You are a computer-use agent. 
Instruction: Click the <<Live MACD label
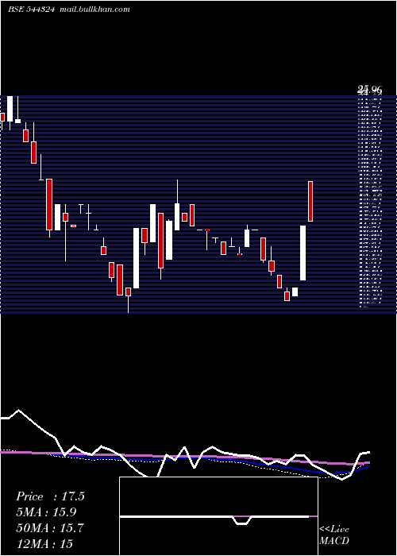pyautogui.click(x=334, y=535)
